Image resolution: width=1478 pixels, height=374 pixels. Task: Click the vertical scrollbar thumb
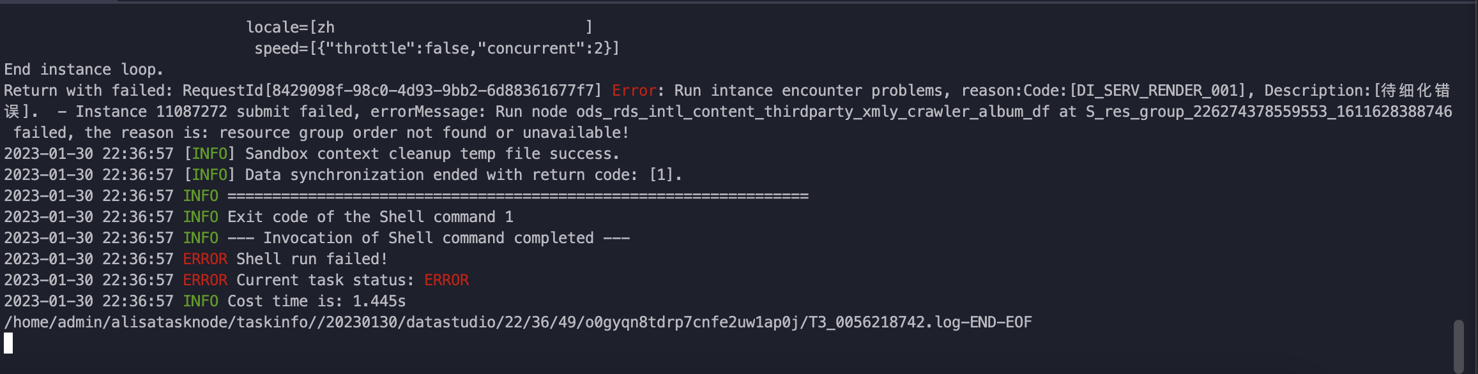[1458, 346]
